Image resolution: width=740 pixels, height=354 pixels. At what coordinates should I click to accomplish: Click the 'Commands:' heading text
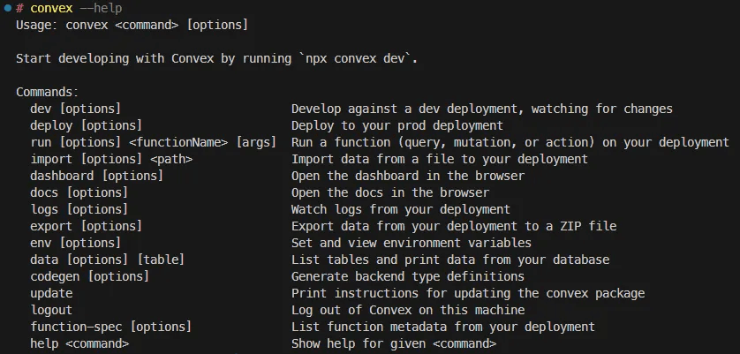(48, 92)
